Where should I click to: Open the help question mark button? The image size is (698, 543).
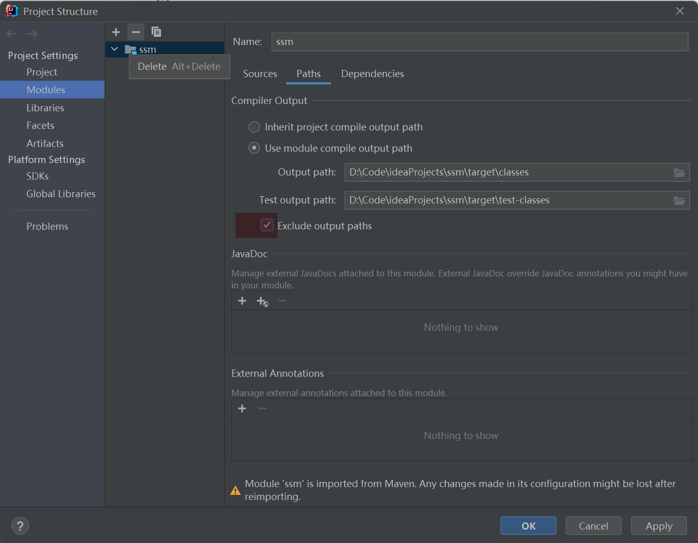pos(20,526)
